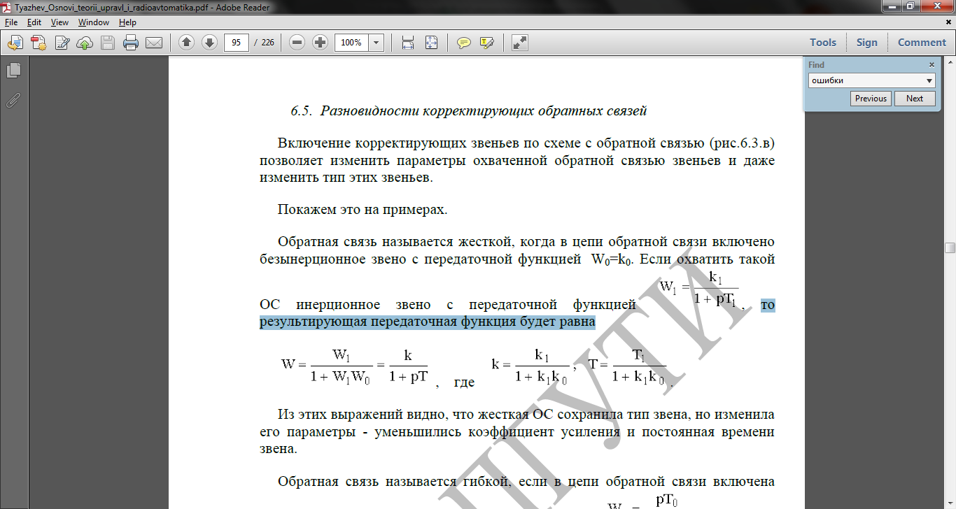
Task: Click the zoom percentage field
Action: click(x=352, y=43)
